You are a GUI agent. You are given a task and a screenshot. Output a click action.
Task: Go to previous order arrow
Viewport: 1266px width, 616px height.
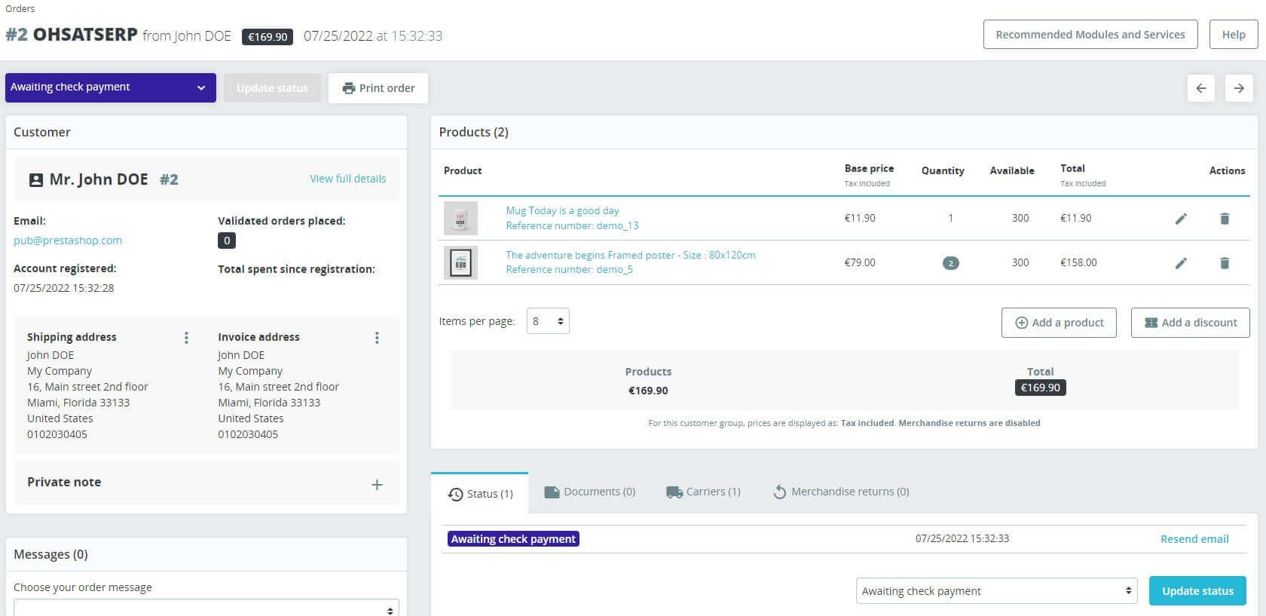coord(1201,88)
